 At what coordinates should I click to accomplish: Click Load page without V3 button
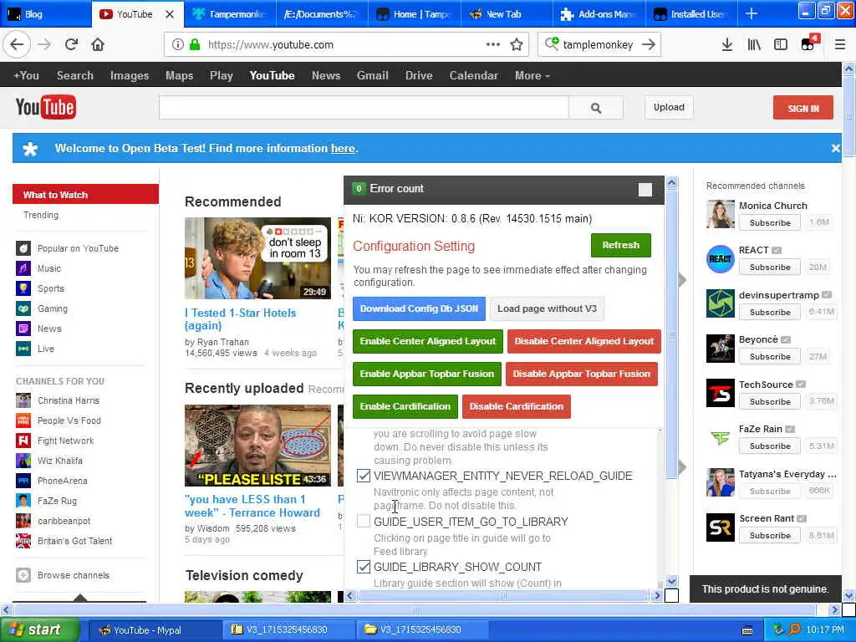pyautogui.click(x=547, y=308)
